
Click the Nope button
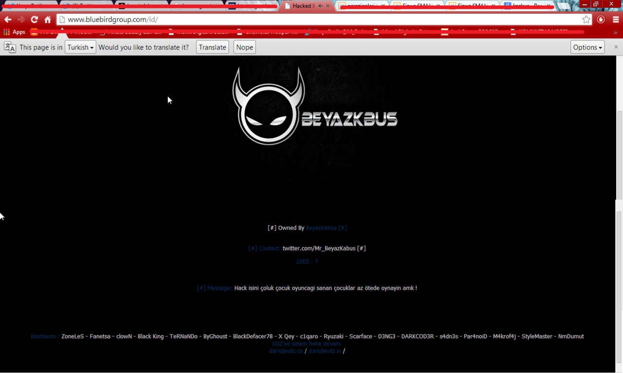(244, 47)
